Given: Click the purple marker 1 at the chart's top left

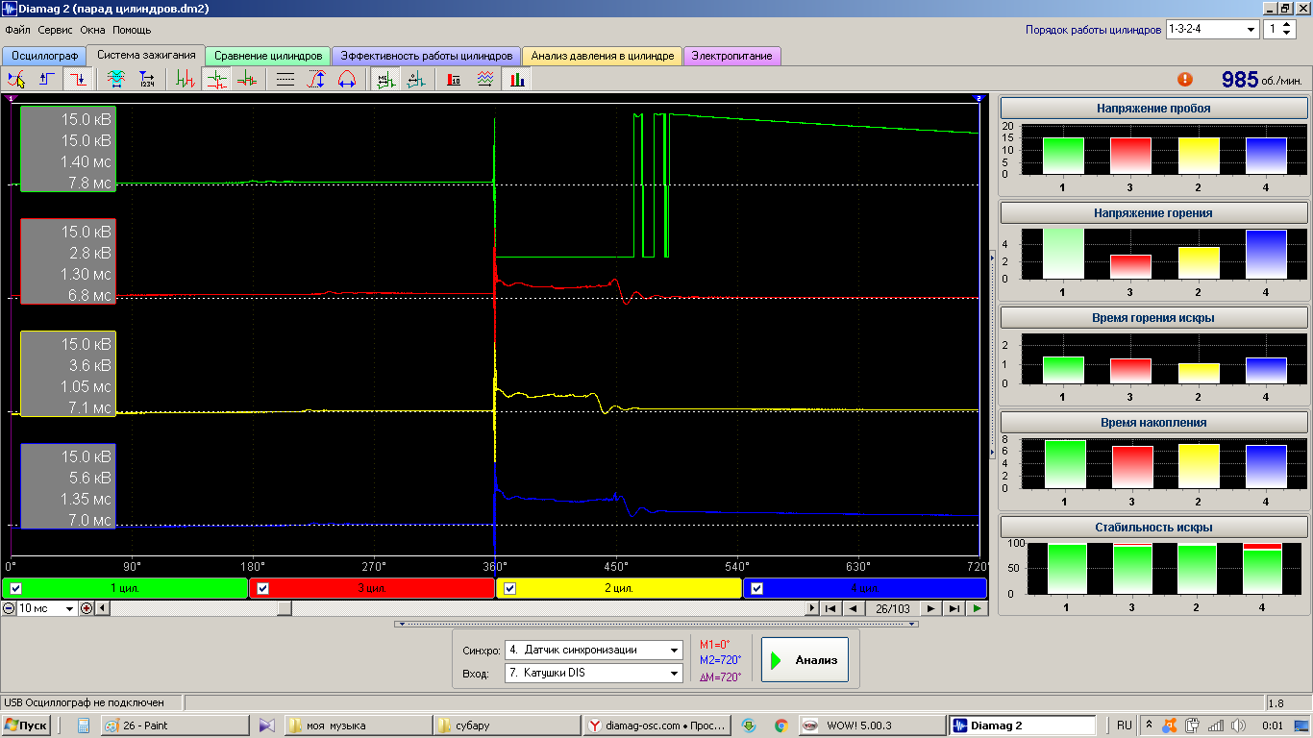Looking at the screenshot, I should coord(10,99).
